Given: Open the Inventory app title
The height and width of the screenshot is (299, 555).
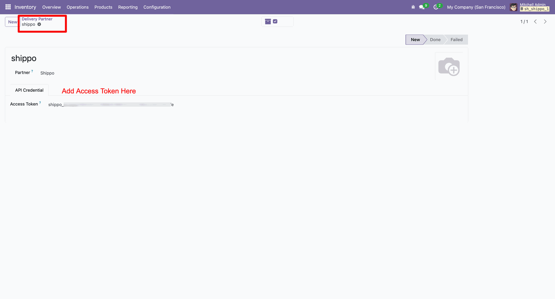Looking at the screenshot, I should click(25, 7).
